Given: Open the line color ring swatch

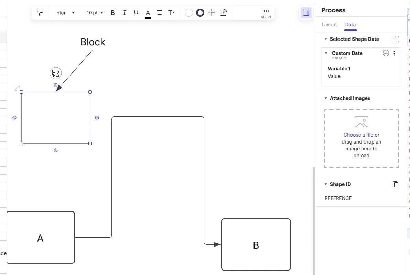Looking at the screenshot, I should click(200, 13).
